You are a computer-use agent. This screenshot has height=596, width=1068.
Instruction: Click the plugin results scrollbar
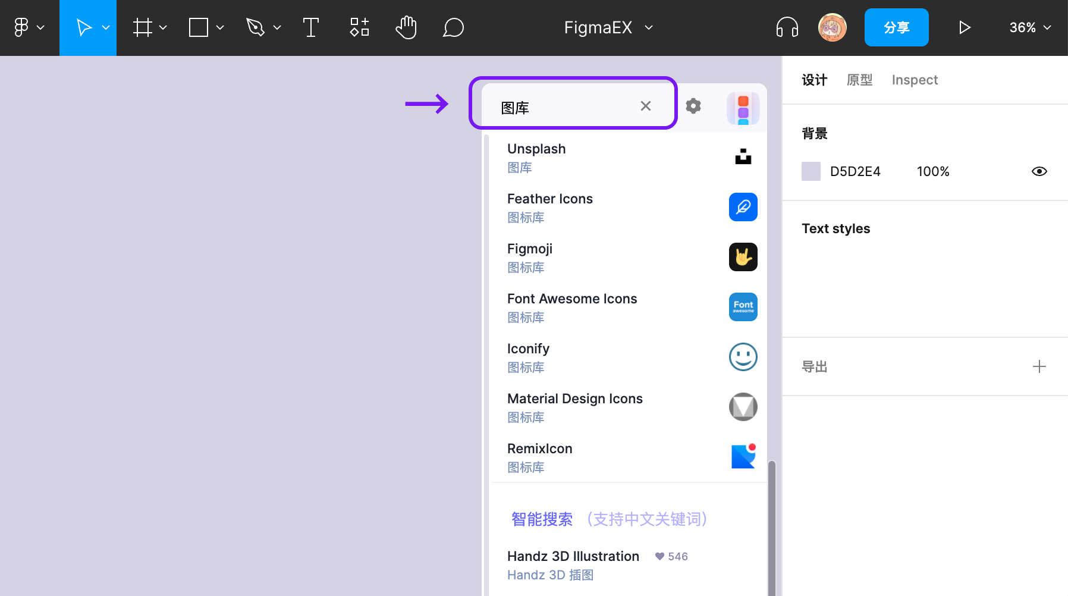click(772, 528)
